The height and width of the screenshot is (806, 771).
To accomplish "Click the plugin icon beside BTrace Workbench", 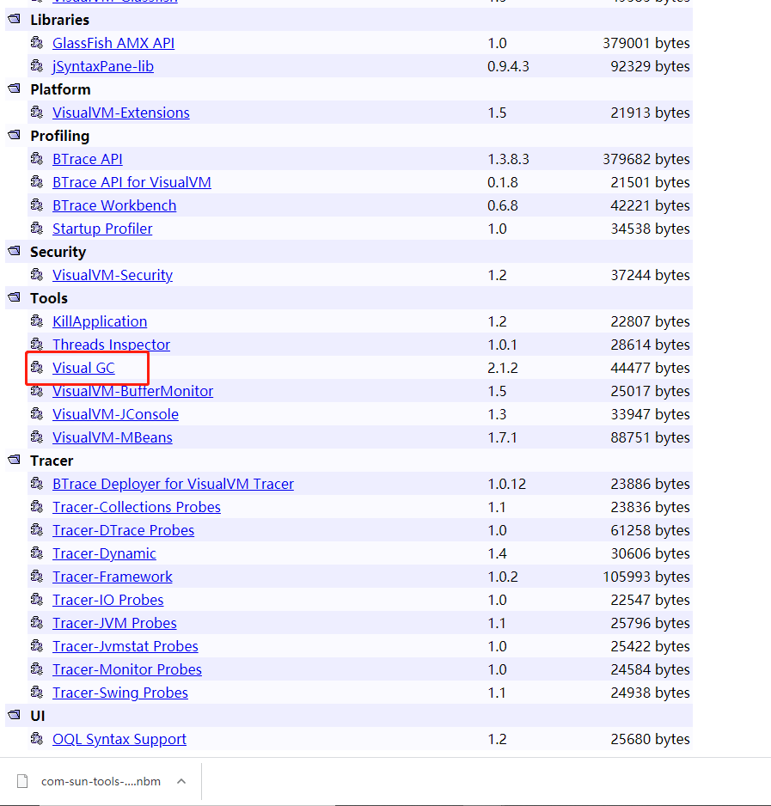I will coord(36,205).
